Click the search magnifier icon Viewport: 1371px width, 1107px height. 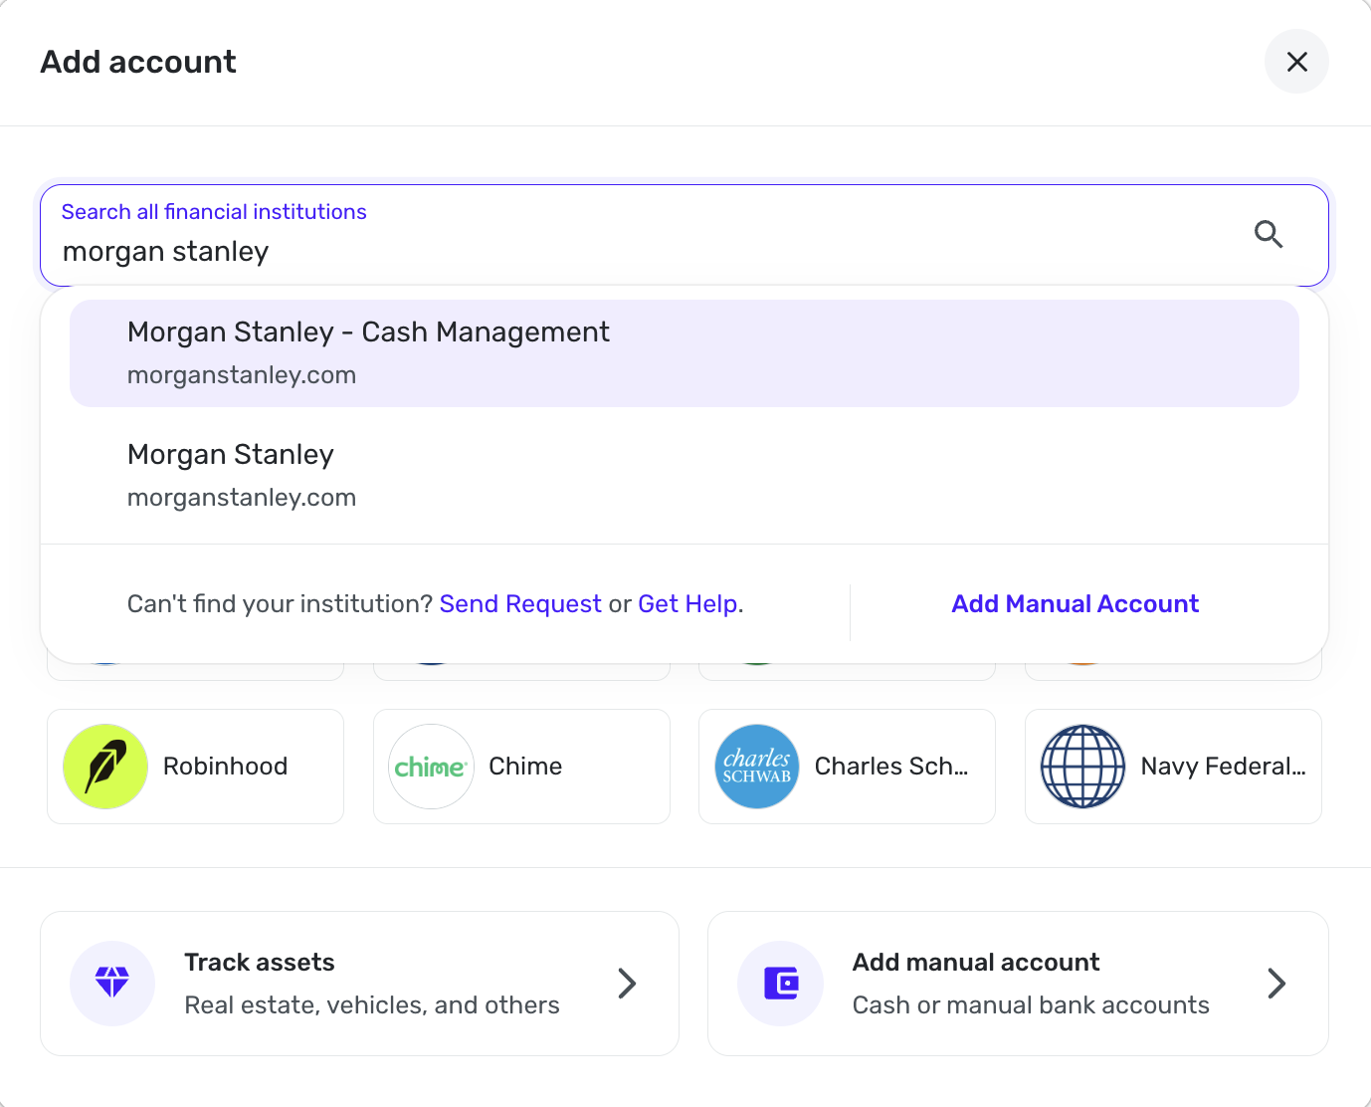(1268, 234)
